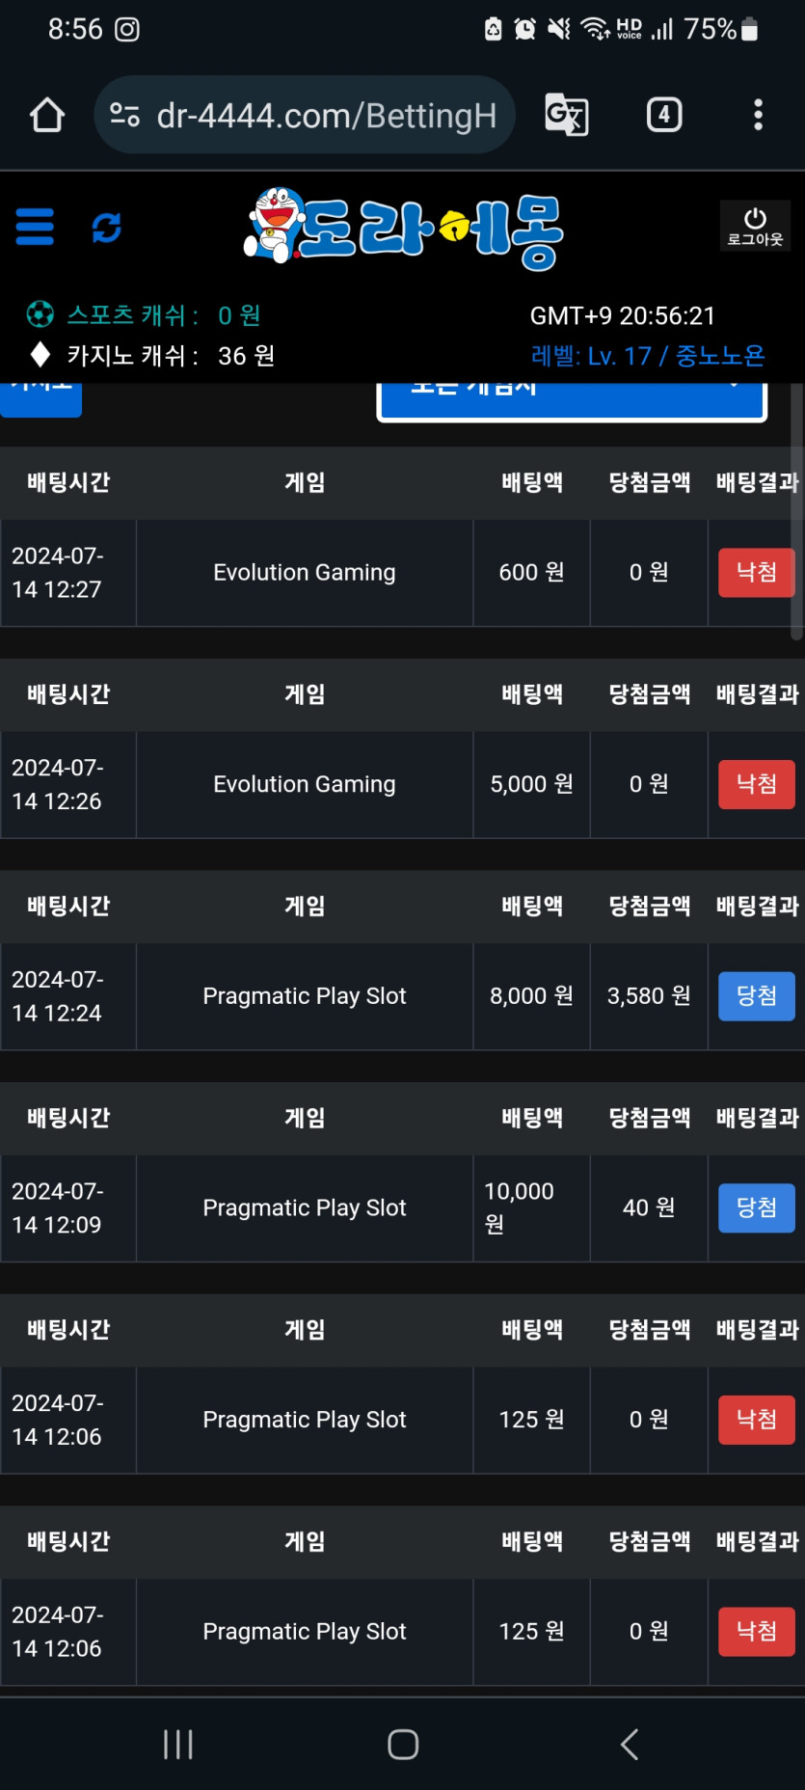Tap the site settings icon in address bar
This screenshot has height=1790, width=805.
[125, 115]
